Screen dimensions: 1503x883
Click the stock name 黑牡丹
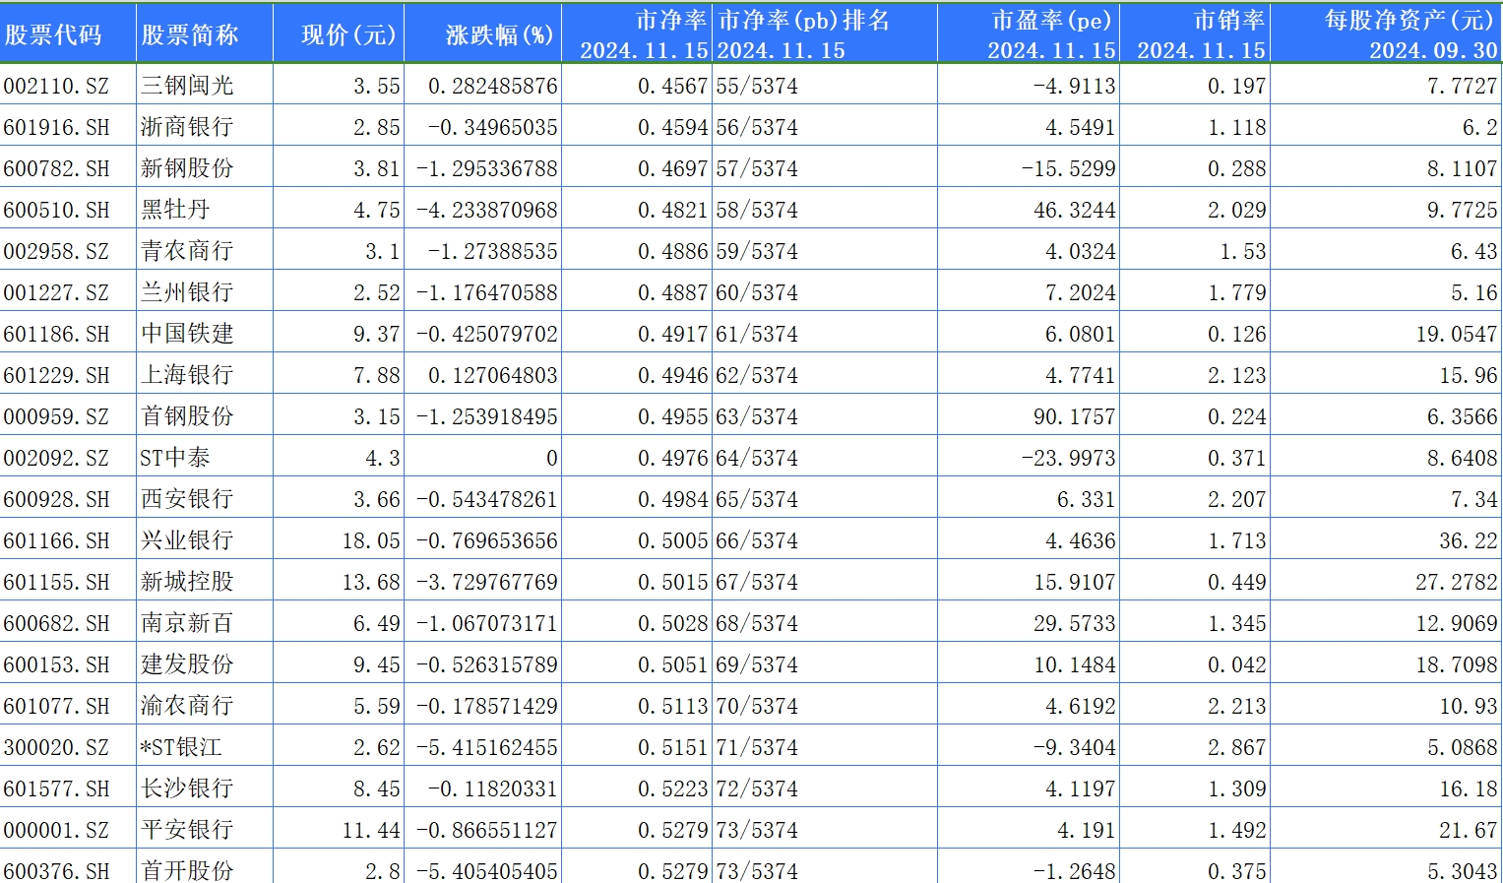(x=175, y=211)
